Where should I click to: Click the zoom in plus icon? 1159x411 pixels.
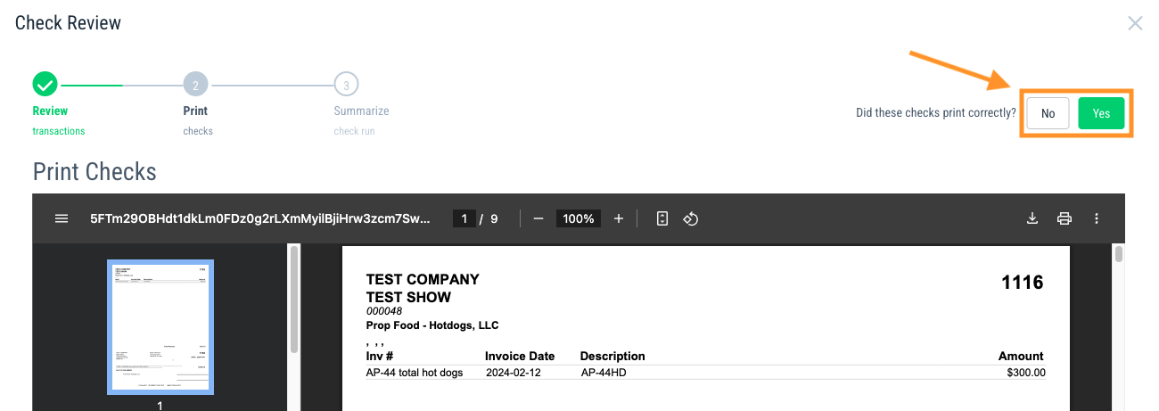pos(619,218)
